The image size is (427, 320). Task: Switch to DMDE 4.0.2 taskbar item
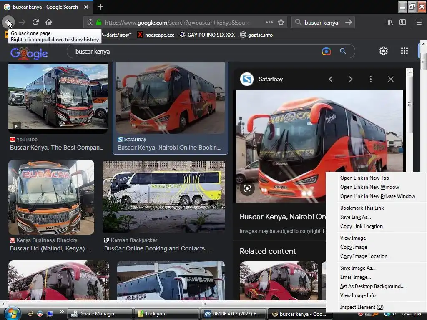point(234,314)
